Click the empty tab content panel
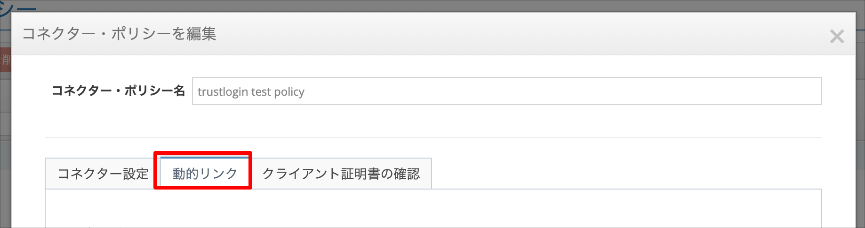The image size is (865, 228). (433, 209)
